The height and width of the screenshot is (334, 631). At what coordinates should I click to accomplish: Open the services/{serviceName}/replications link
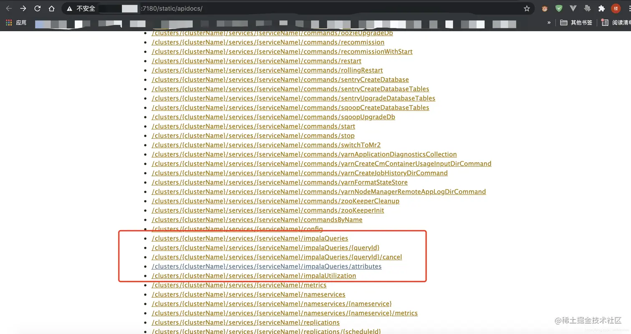click(x=245, y=322)
